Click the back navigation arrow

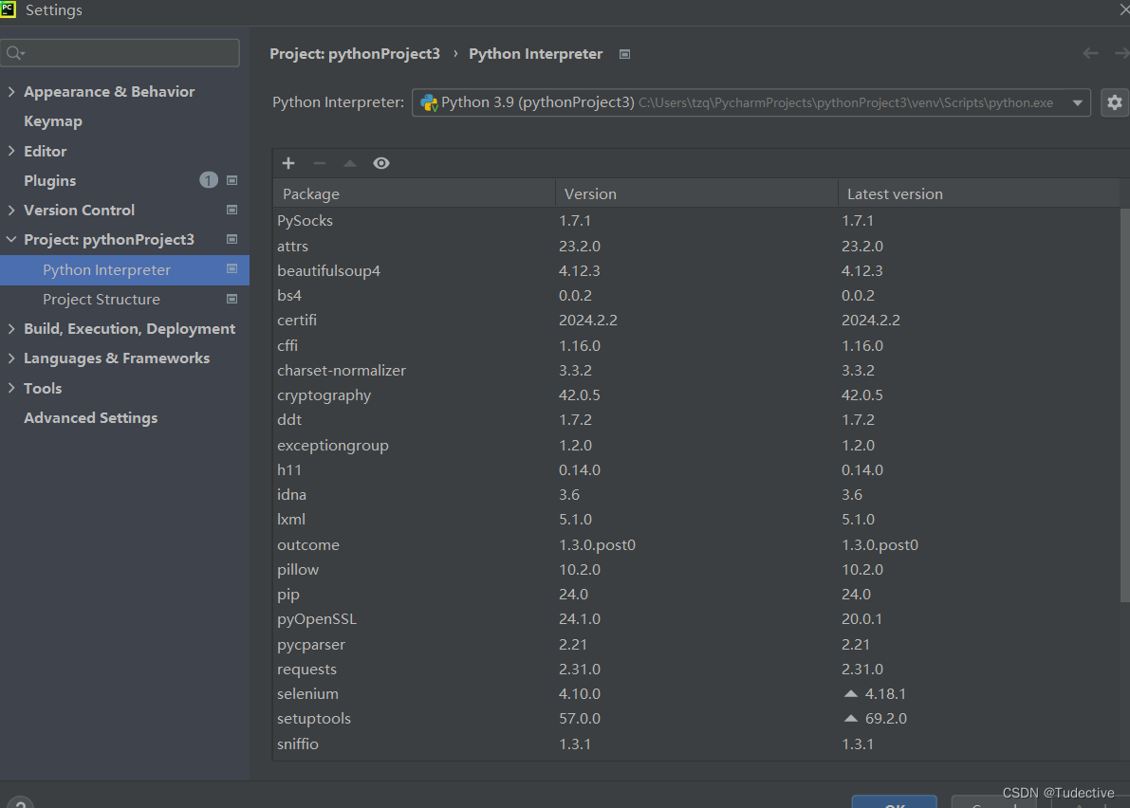coord(1089,53)
